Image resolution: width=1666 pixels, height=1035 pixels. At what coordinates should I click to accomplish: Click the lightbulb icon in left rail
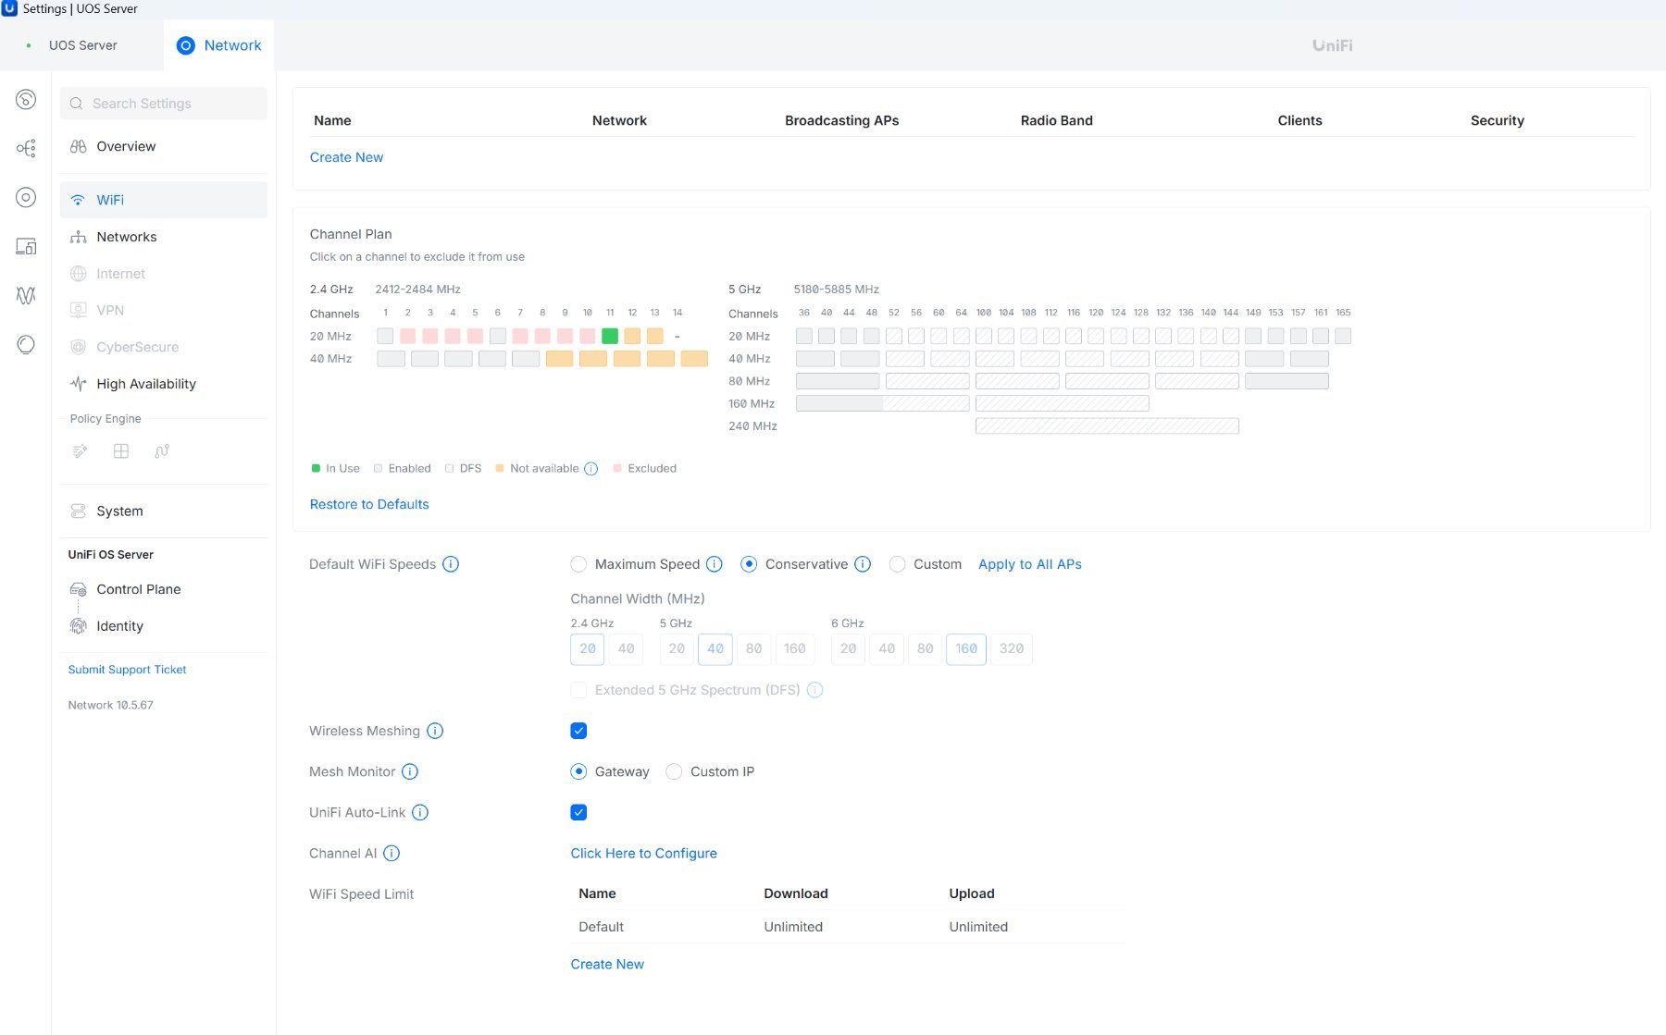pos(26,344)
